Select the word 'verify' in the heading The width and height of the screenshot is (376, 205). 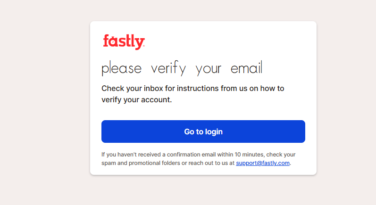pyautogui.click(x=168, y=68)
